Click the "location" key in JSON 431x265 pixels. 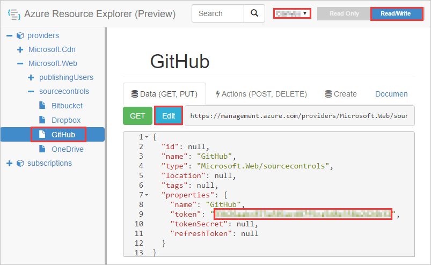pyautogui.click(x=184, y=175)
